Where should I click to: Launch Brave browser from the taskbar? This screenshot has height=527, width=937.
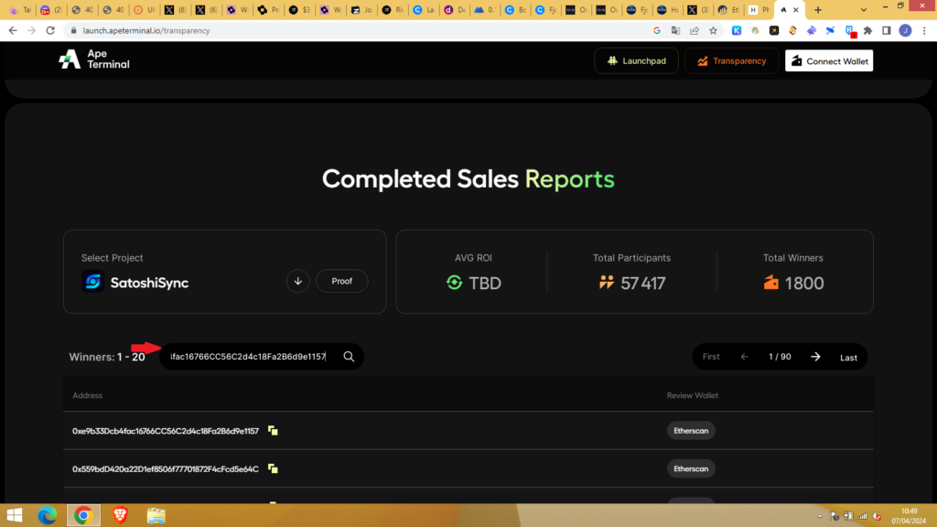pos(120,515)
